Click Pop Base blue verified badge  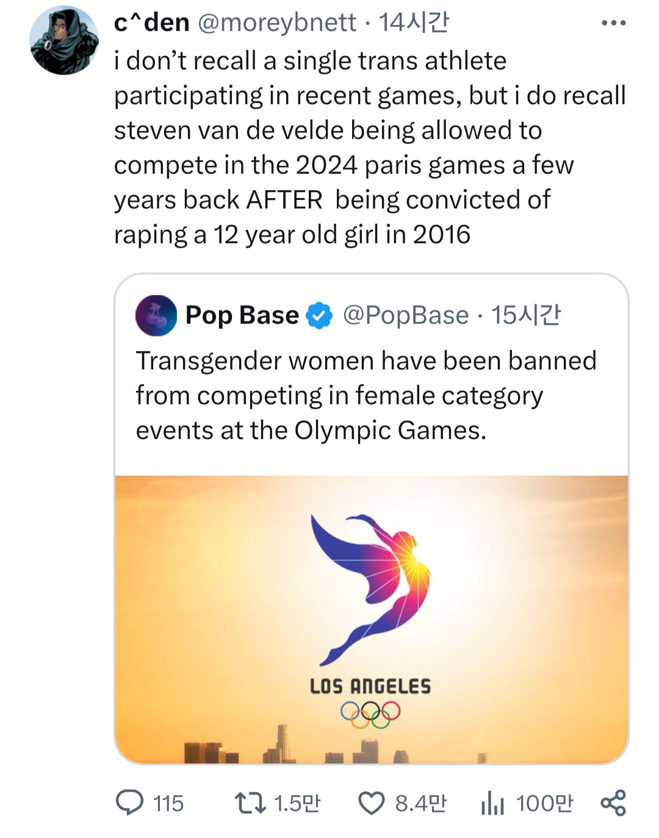point(319,315)
